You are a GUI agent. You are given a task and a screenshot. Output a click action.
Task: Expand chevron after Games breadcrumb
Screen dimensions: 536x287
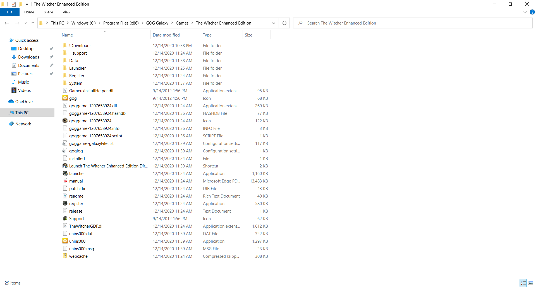[x=192, y=23]
